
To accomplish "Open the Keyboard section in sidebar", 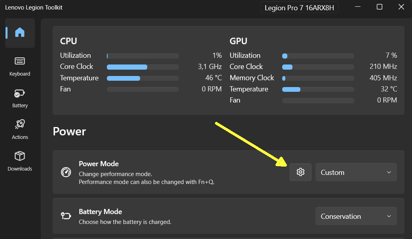I will coord(20,66).
